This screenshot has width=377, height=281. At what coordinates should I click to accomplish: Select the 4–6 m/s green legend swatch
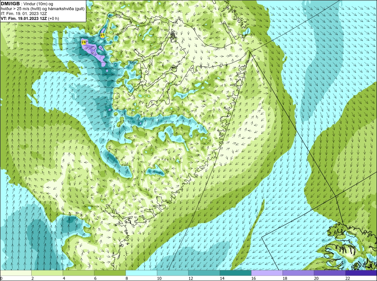click(x=79, y=273)
